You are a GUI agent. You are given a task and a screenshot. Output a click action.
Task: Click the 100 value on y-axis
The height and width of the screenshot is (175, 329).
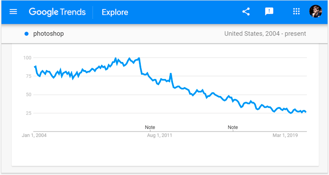(x=27, y=58)
